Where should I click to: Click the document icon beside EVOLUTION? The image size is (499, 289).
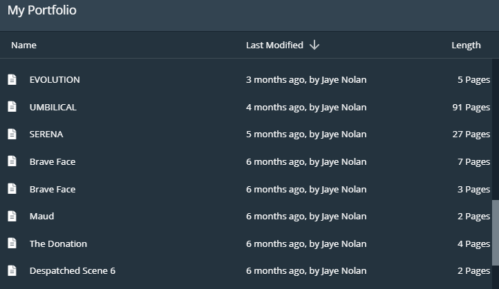point(12,79)
